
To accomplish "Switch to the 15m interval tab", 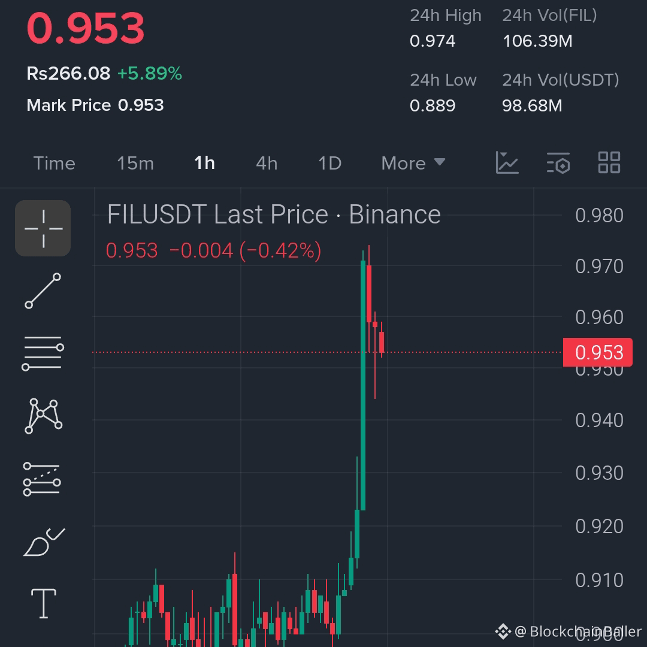I will [135, 162].
